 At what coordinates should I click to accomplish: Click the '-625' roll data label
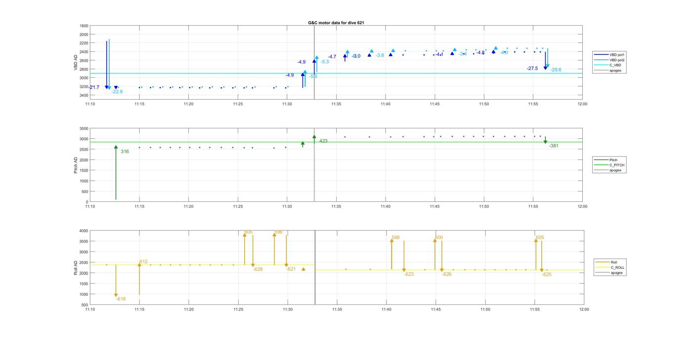(x=546, y=274)
